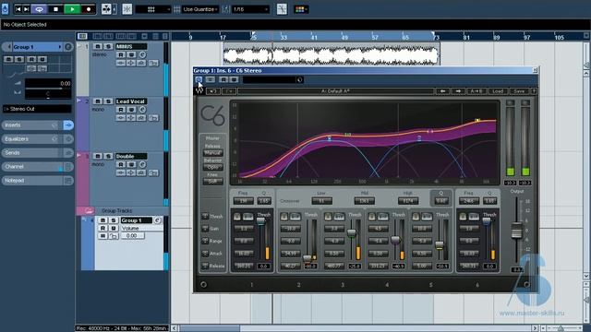Click the Load preset button
This screenshot has height=332, width=591.
498,91
